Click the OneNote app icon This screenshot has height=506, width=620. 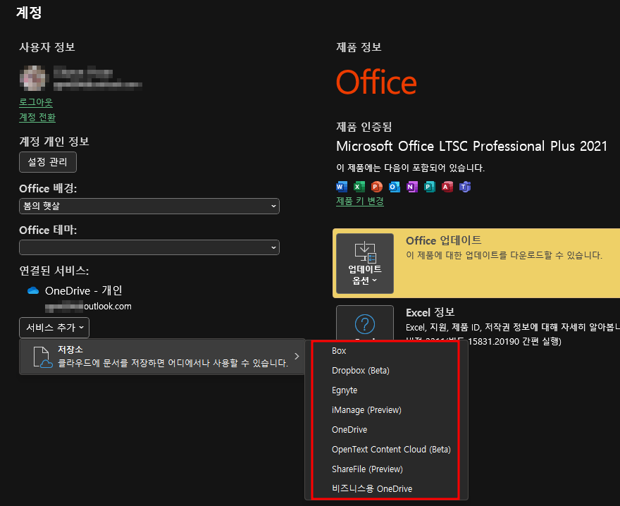(412, 186)
